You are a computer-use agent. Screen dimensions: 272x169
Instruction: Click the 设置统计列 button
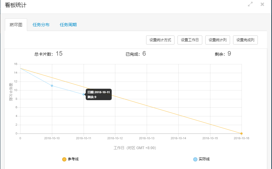pyautogui.click(x=218, y=40)
